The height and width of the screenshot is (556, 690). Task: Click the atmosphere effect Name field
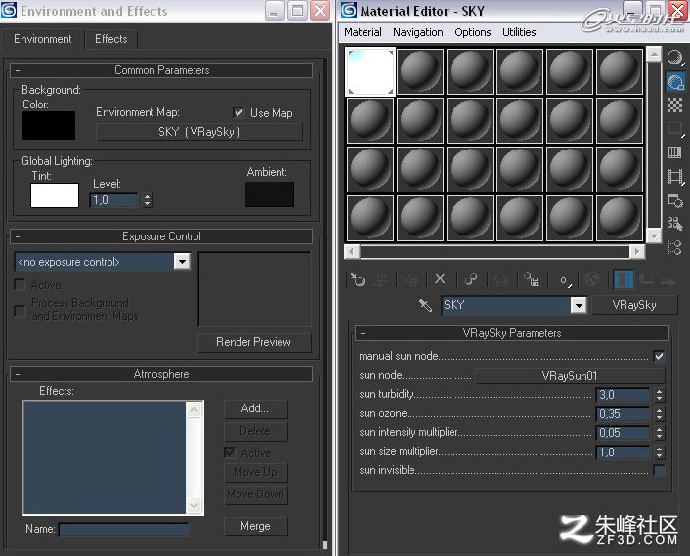tap(124, 530)
